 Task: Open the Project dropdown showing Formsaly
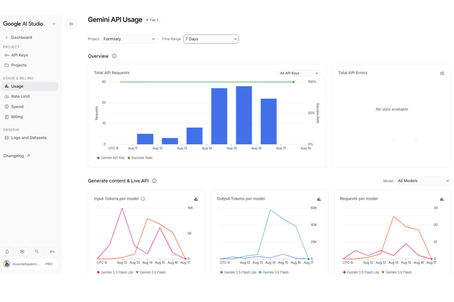(129, 39)
